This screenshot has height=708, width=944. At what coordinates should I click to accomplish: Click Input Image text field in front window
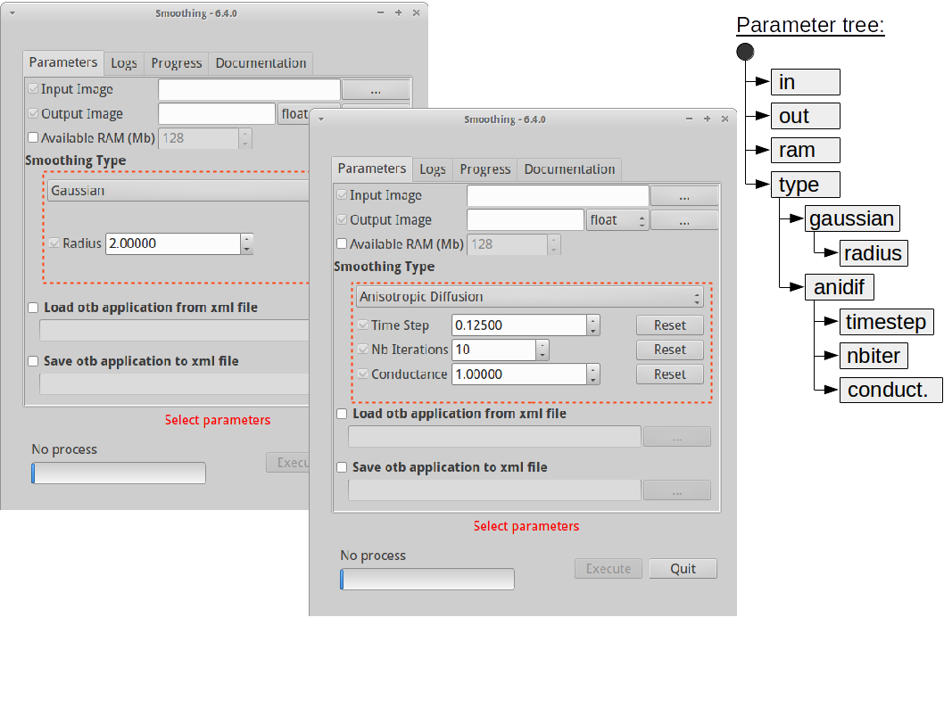[558, 195]
